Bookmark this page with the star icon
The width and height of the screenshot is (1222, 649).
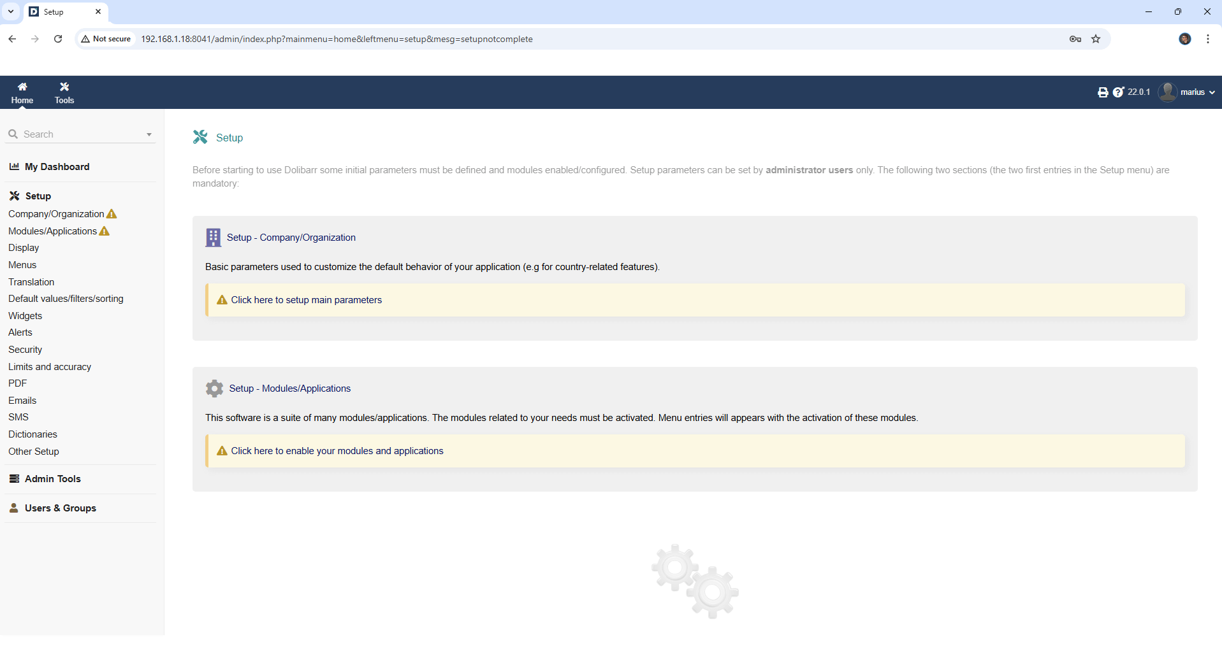[x=1096, y=39]
